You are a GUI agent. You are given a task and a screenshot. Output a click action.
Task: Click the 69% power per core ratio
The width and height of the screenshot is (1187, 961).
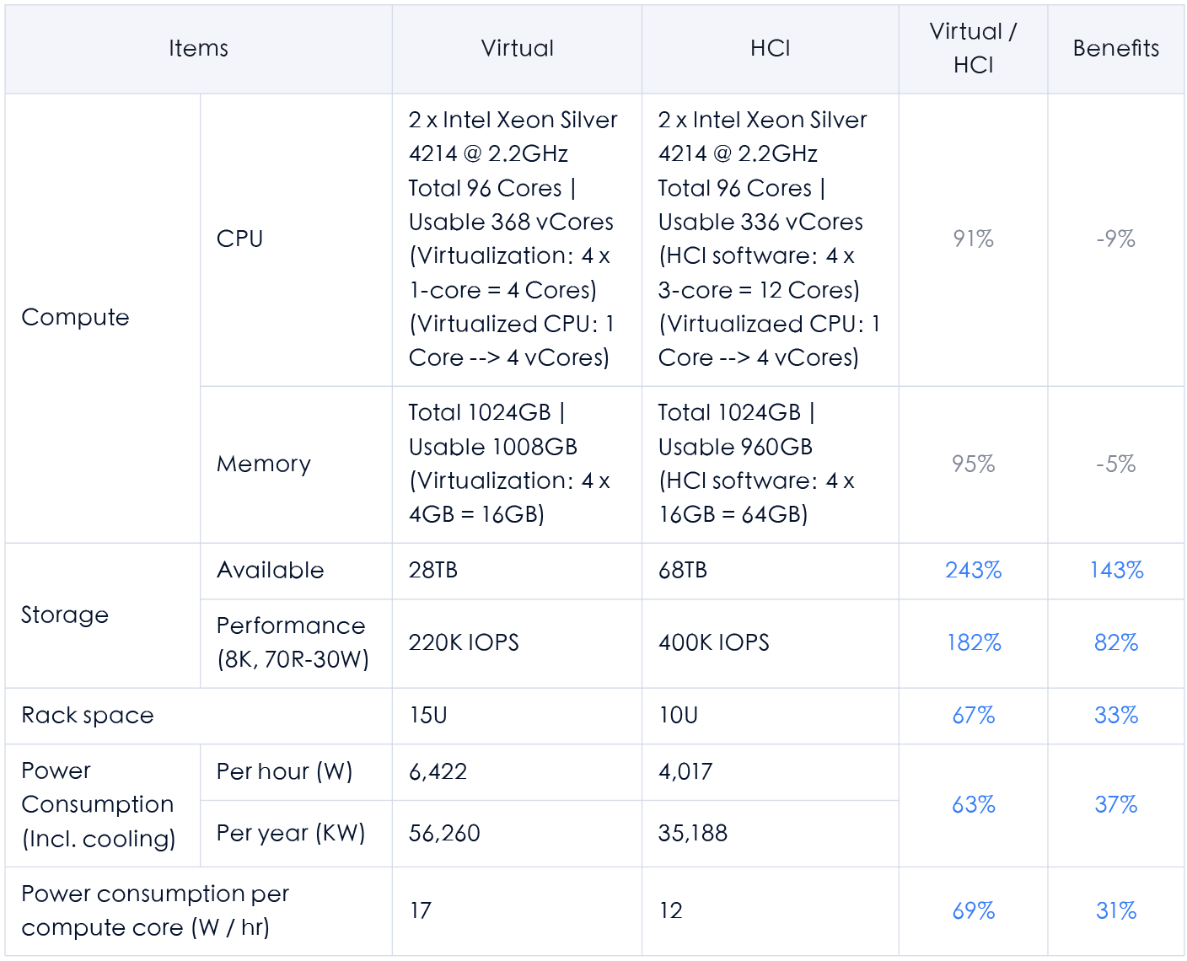[x=973, y=910]
